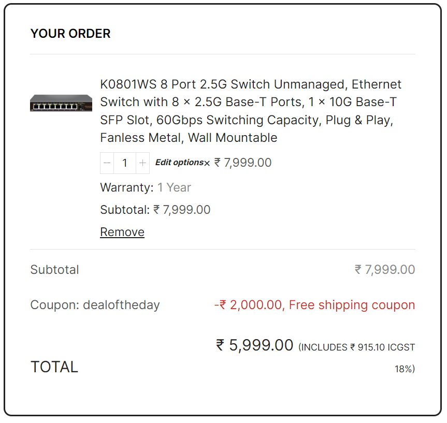447x423 pixels.
Task: Click the YOUR ORDER heading
Action: 70,34
